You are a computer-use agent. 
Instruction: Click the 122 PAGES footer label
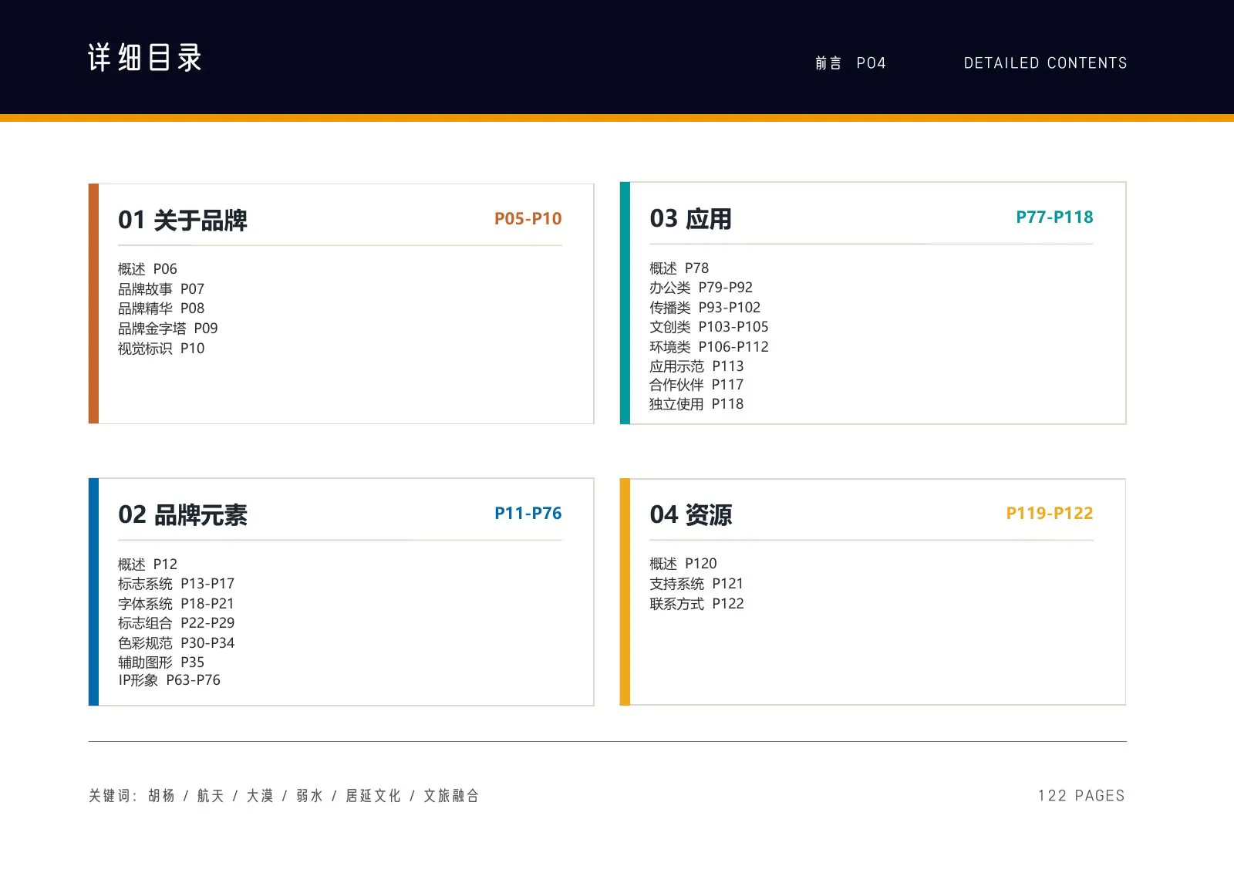tap(1081, 796)
